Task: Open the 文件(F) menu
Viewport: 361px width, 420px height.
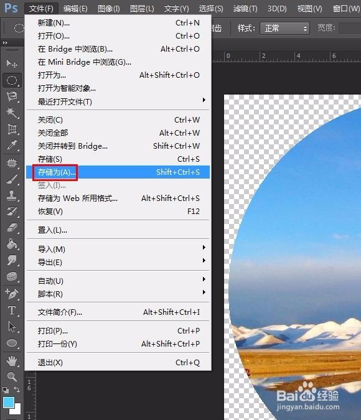Action: point(41,9)
